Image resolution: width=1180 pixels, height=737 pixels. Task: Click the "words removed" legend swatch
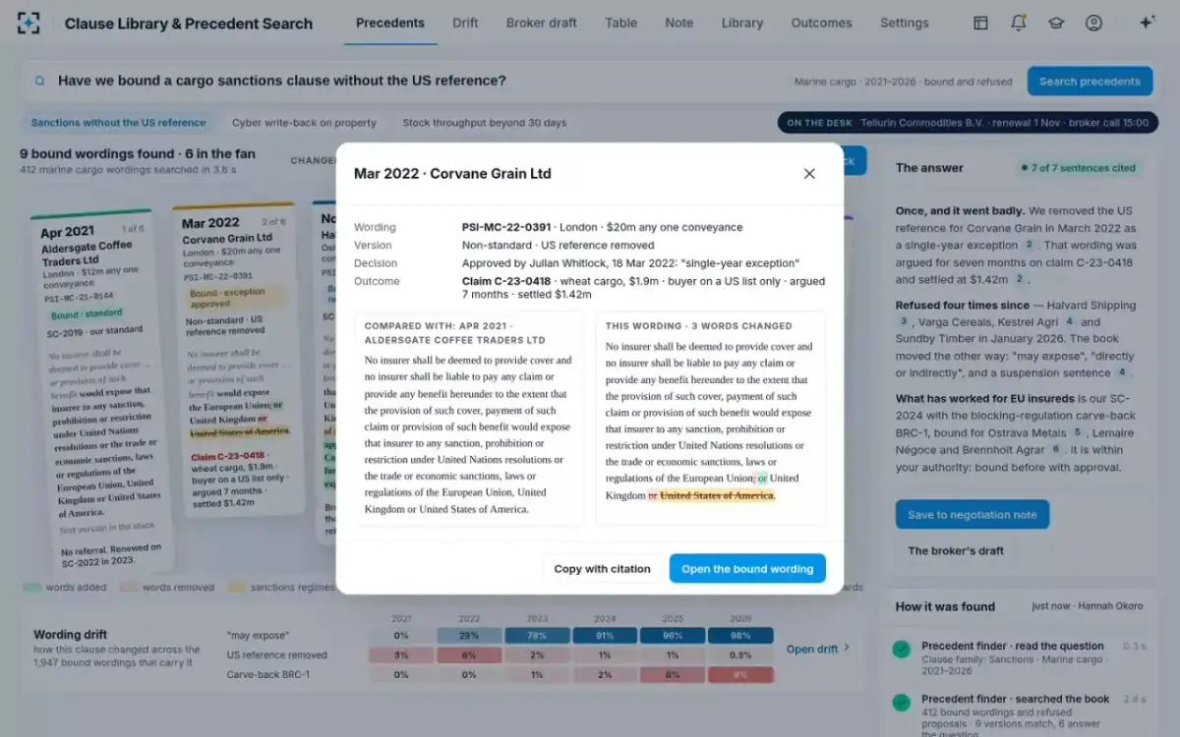tap(130, 588)
